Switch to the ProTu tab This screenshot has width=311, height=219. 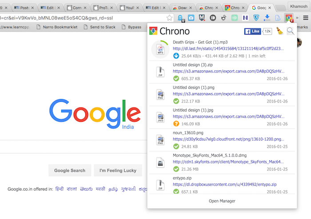103,8
